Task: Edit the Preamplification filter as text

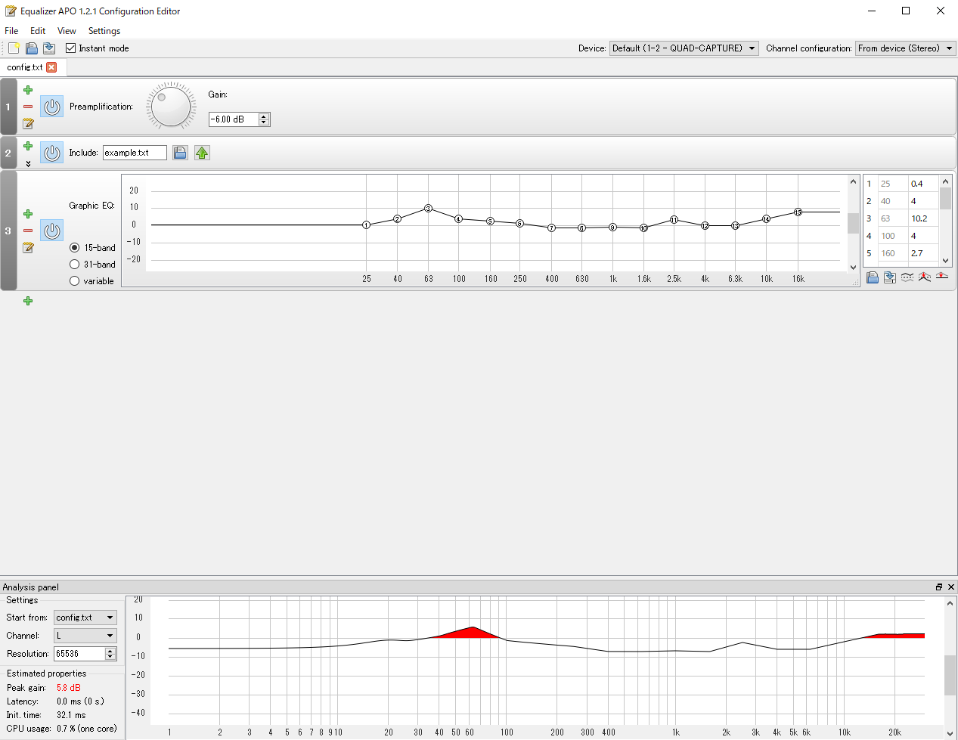Action: pyautogui.click(x=28, y=123)
